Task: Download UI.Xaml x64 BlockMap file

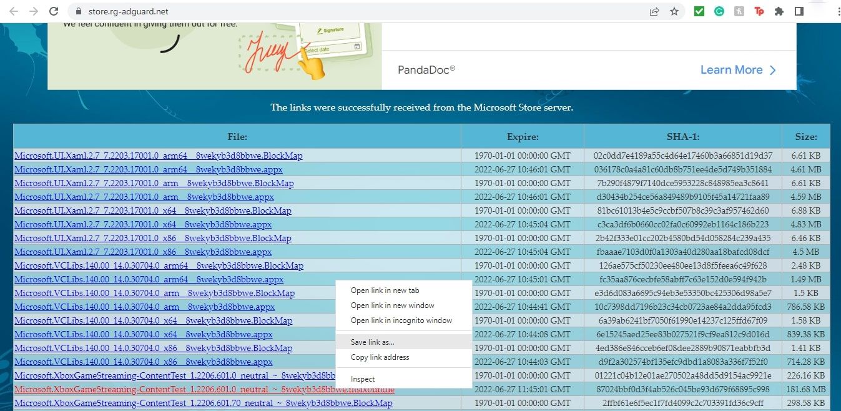Action: click(x=153, y=210)
